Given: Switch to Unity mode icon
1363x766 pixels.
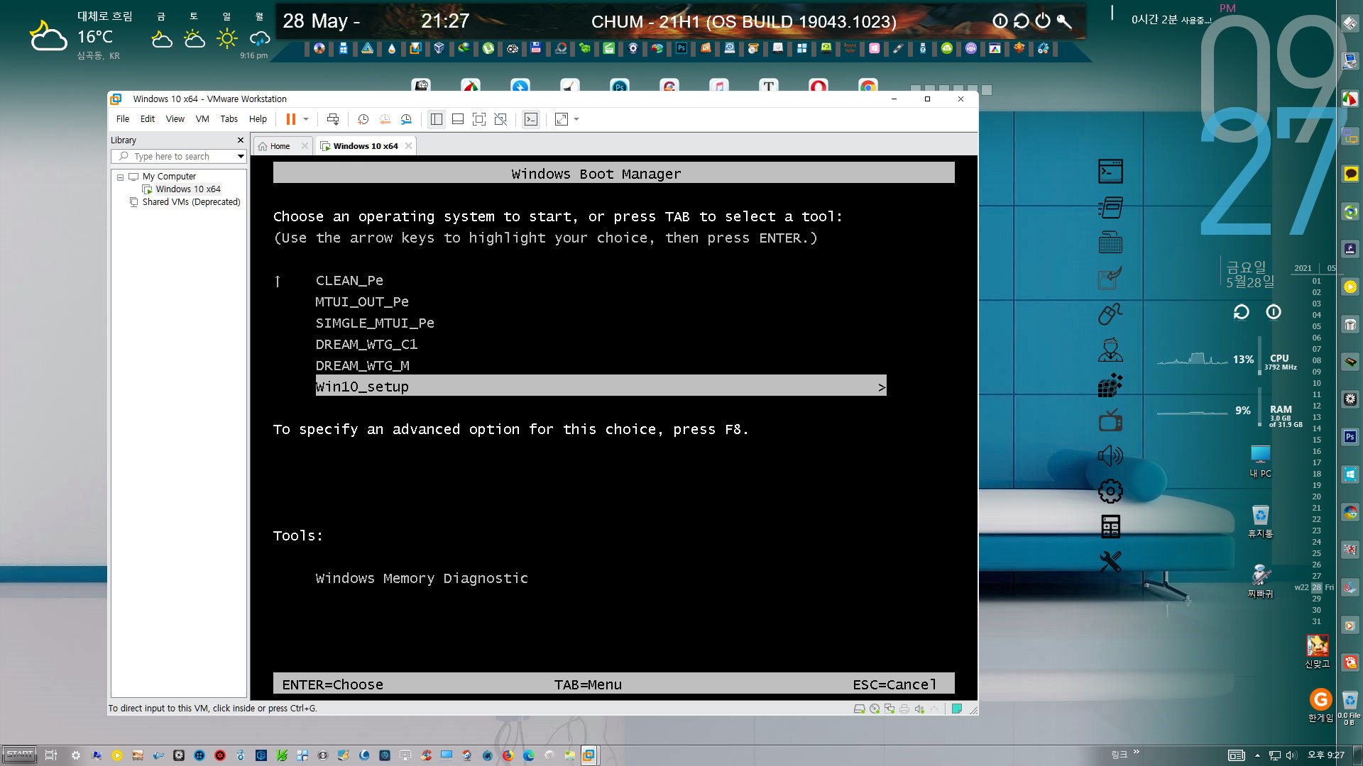Looking at the screenshot, I should click(500, 119).
